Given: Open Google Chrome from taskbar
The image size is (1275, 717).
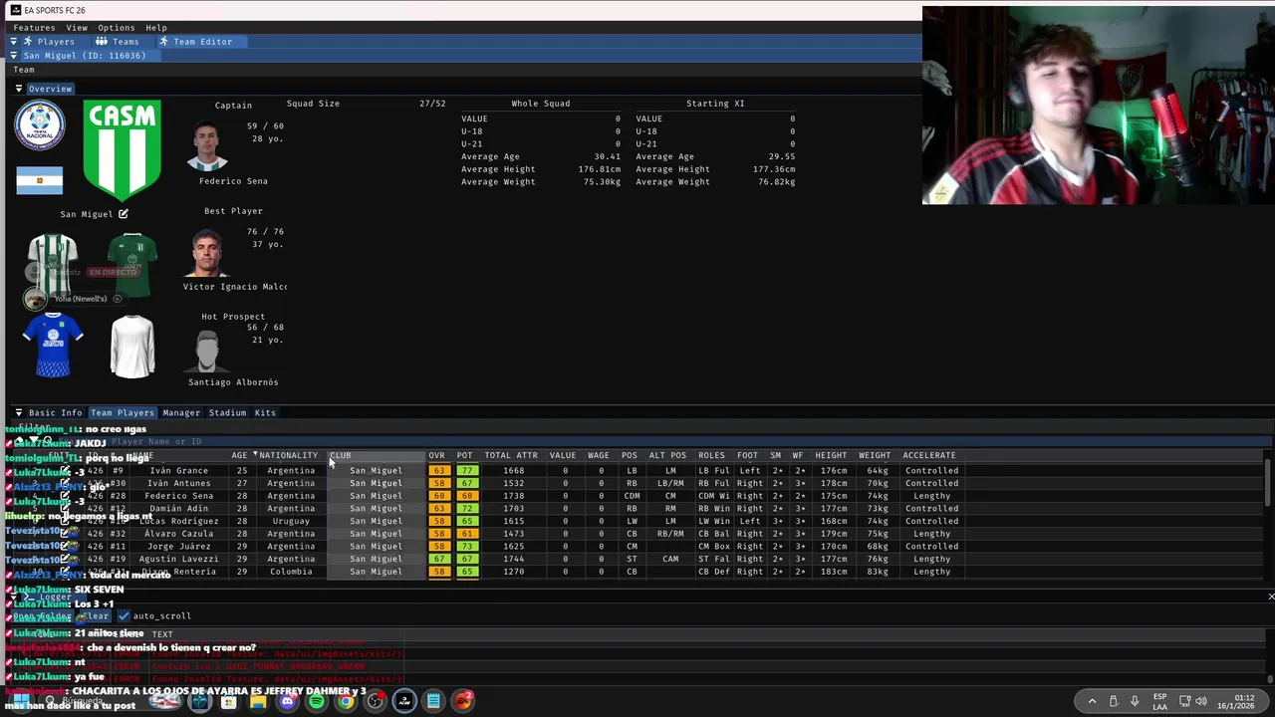Looking at the screenshot, I should (x=346, y=701).
